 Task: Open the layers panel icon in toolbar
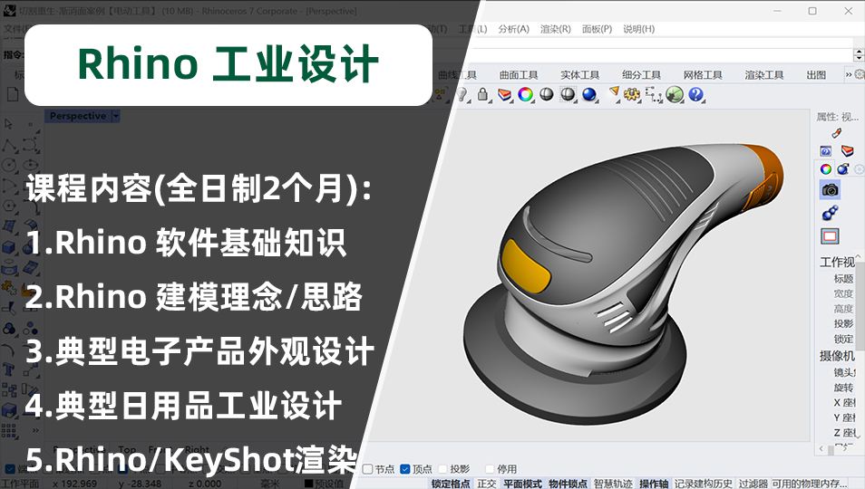click(504, 95)
